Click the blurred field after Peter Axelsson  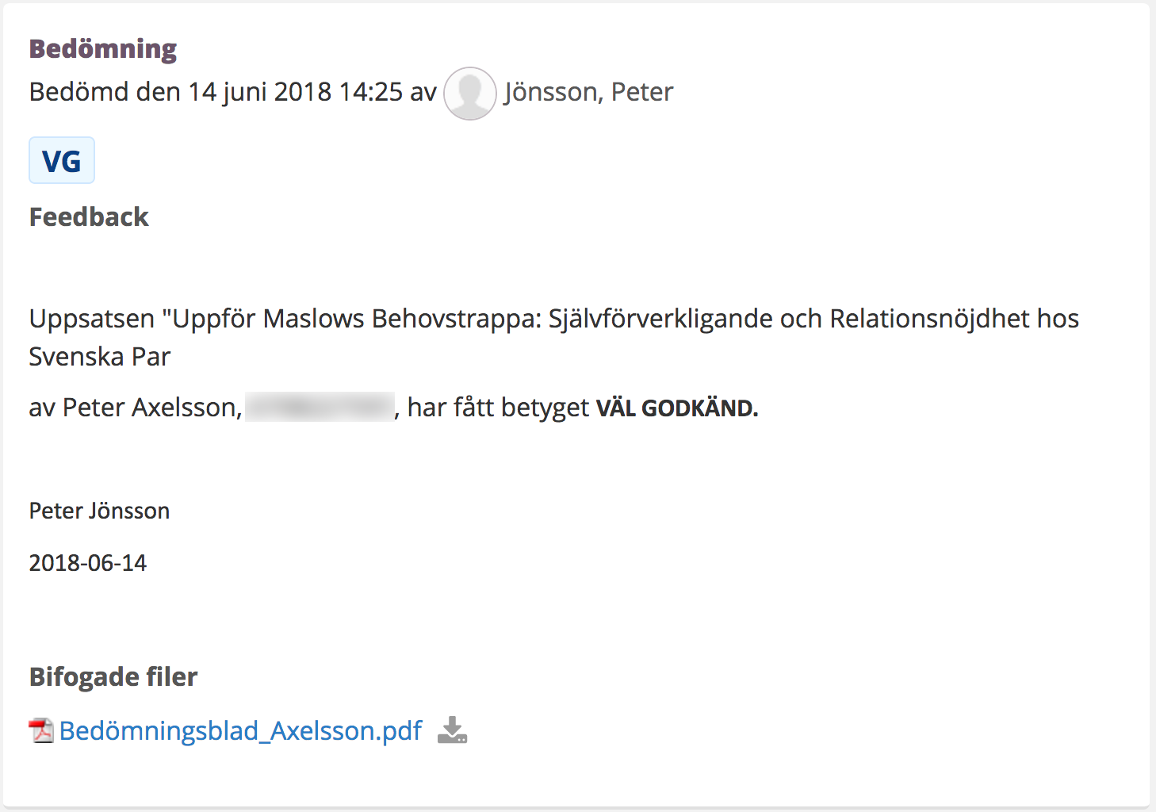click(320, 407)
